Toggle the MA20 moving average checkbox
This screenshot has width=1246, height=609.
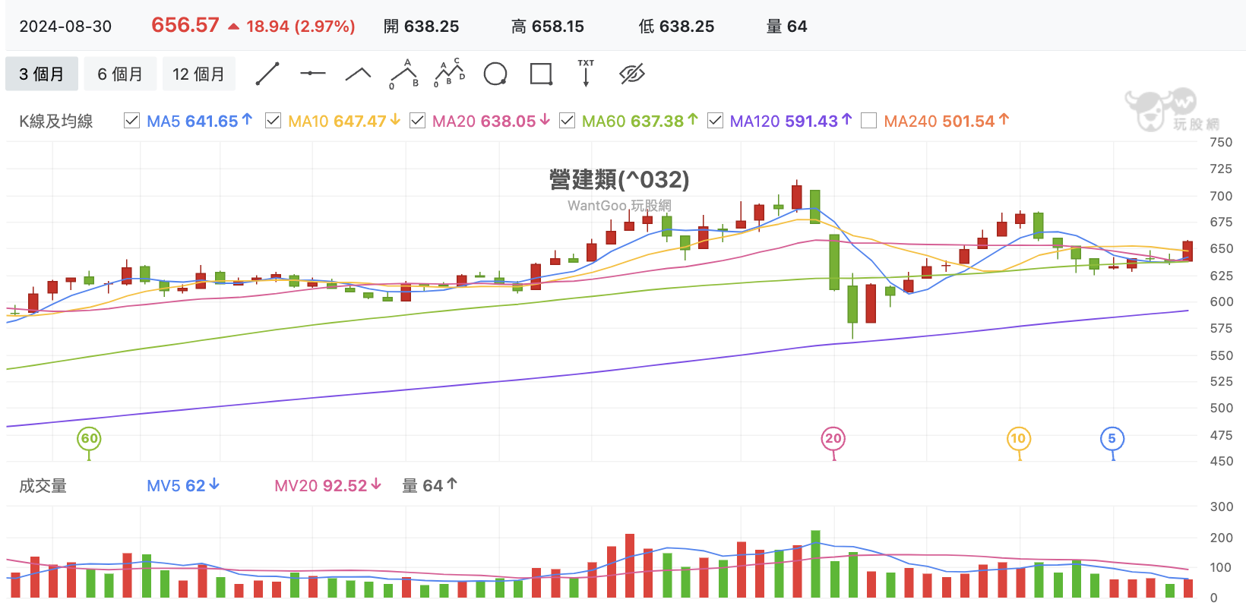pyautogui.click(x=417, y=121)
